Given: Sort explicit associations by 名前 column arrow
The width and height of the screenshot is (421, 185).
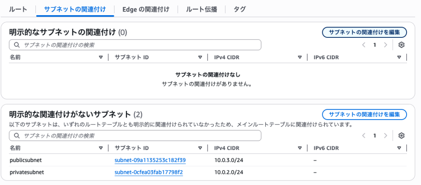Looking at the screenshot, I should [101, 58].
